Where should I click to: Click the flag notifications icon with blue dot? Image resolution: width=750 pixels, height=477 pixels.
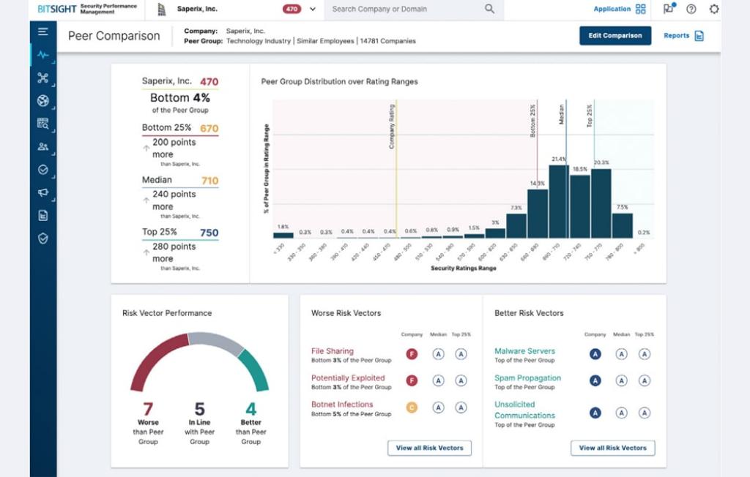(x=669, y=10)
